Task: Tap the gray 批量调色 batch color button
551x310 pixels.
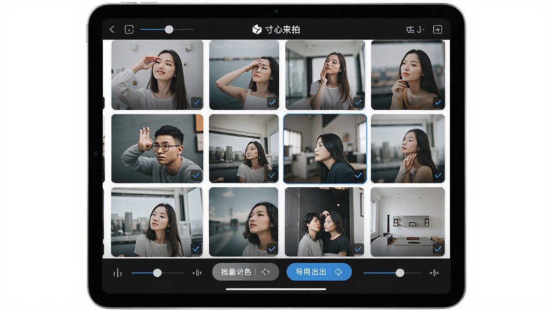Action: 245,272
